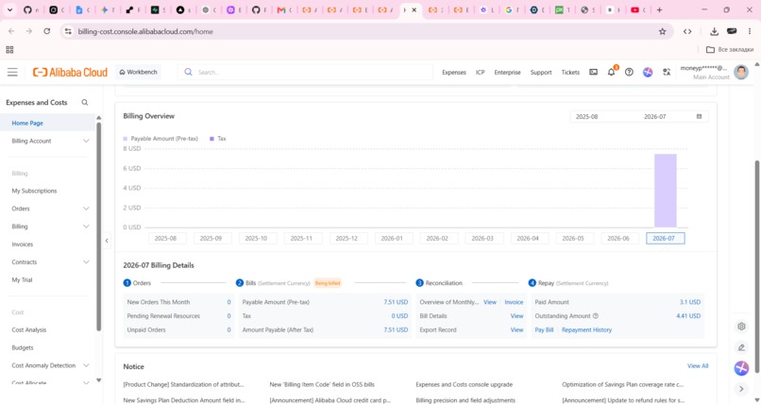The width and height of the screenshot is (761, 404).
Task: Select the 2026-07 month label
Action: [664, 238]
